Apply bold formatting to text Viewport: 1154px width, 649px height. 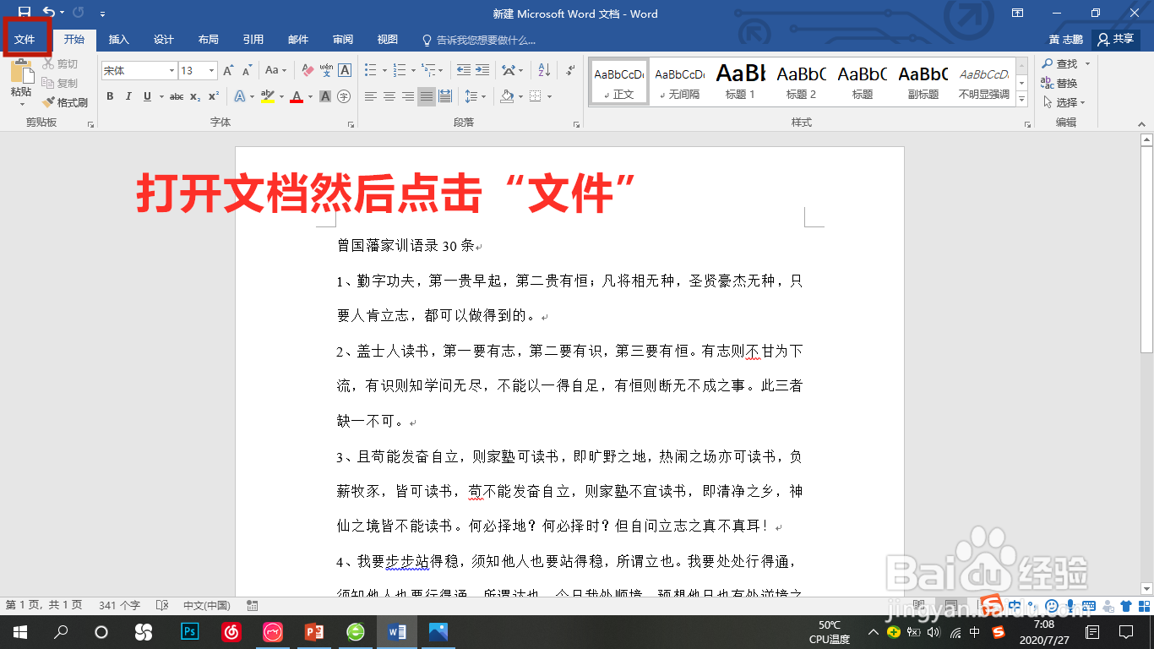(110, 97)
